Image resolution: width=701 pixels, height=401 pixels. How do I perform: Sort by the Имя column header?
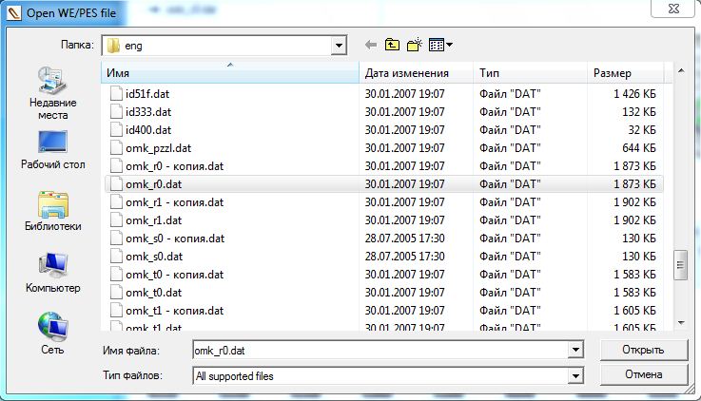click(x=230, y=73)
